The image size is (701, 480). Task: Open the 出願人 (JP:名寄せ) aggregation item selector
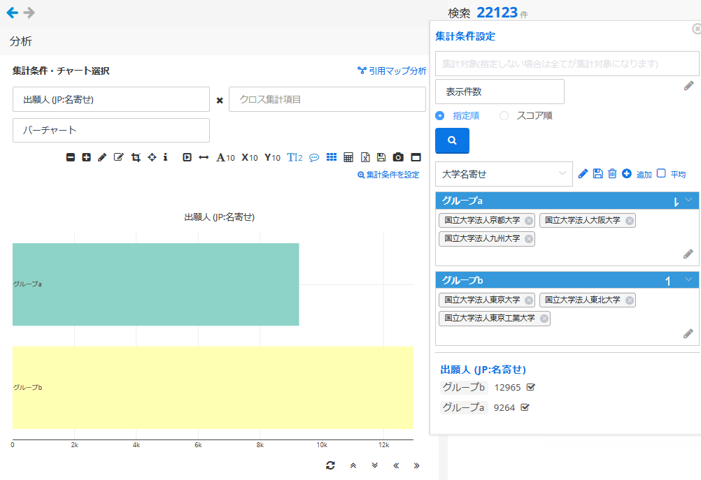tap(111, 99)
